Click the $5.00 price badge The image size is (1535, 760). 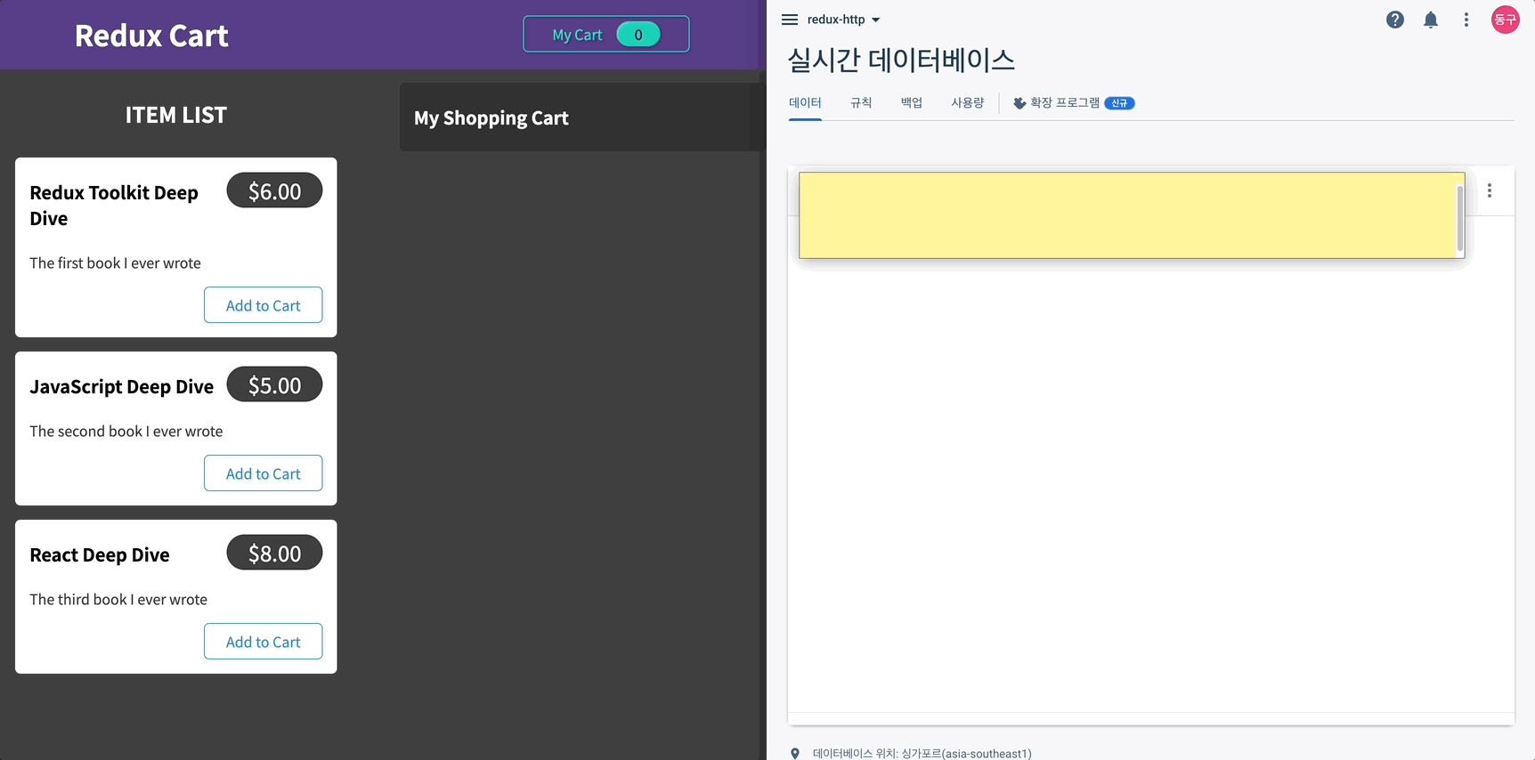274,384
